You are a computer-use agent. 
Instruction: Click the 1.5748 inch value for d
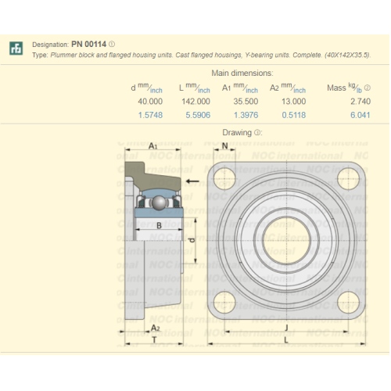[x=150, y=115]
